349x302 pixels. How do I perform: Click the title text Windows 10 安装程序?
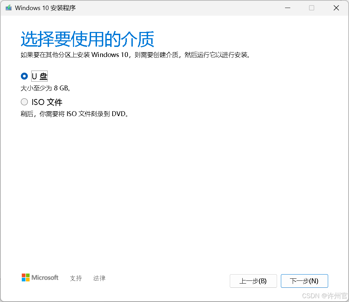coord(45,8)
